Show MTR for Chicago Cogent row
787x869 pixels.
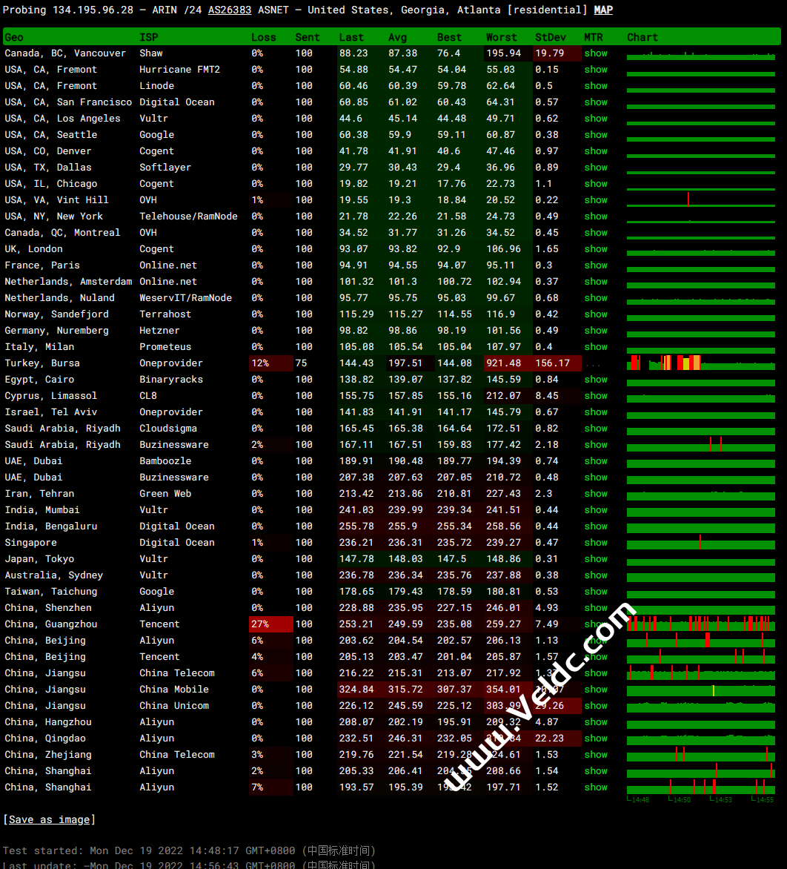pos(595,183)
